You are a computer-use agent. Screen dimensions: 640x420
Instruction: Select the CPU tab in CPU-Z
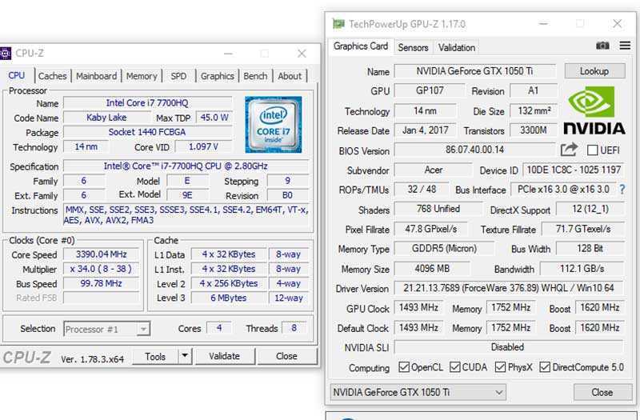(x=17, y=75)
